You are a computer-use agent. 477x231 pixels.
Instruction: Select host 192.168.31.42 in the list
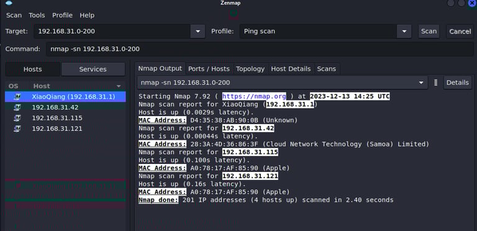pyautogui.click(x=65, y=107)
